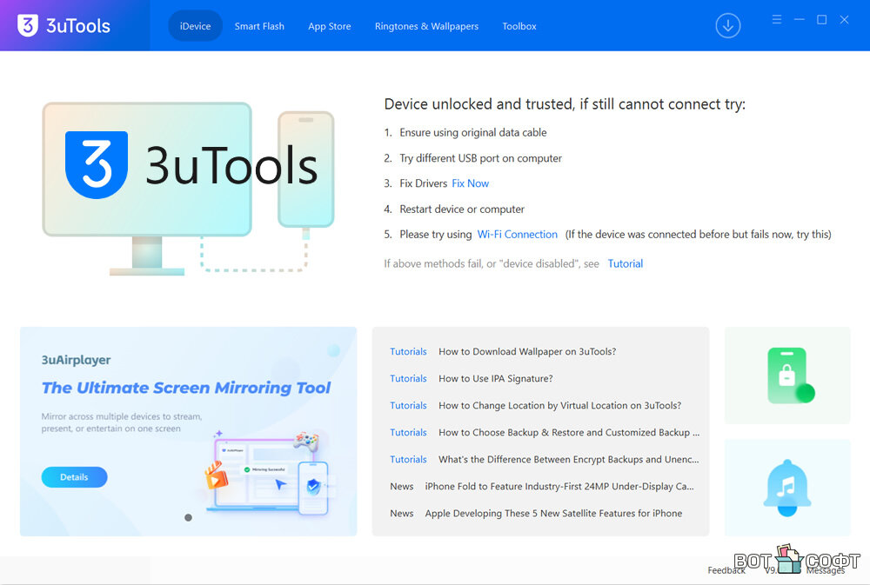Open the download manager icon

click(x=727, y=26)
